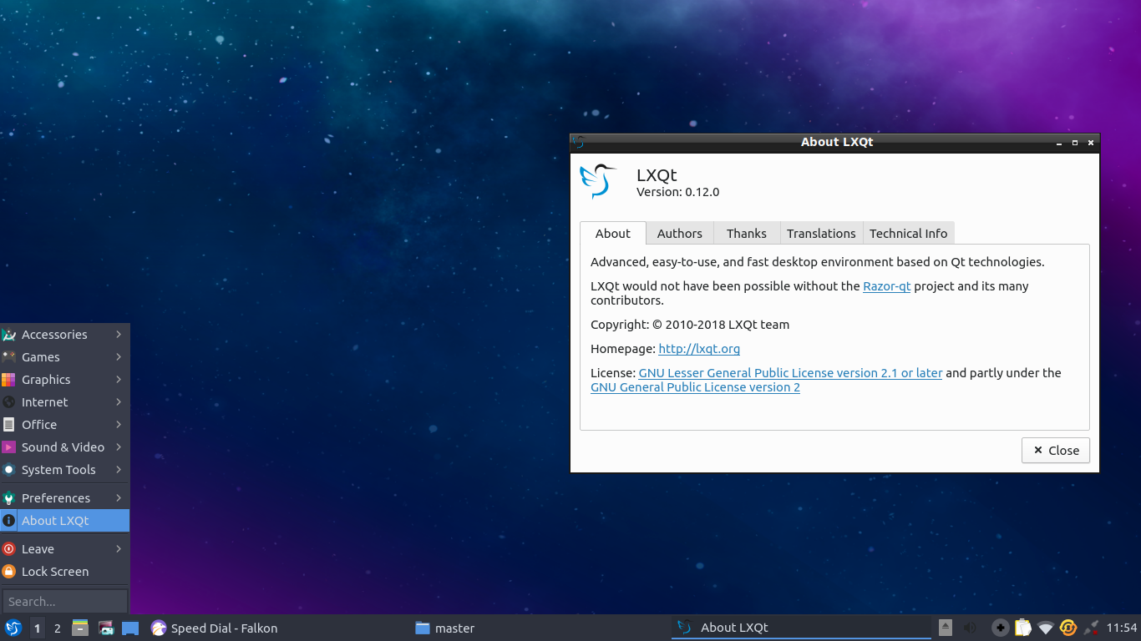Click the master folder icon in the taskbar
The height and width of the screenshot is (641, 1141).
(423, 628)
